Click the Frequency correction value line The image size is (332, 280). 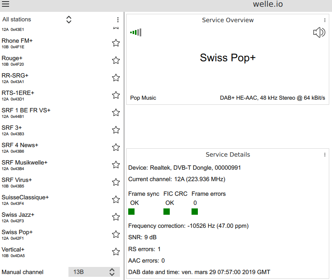tap(188, 226)
